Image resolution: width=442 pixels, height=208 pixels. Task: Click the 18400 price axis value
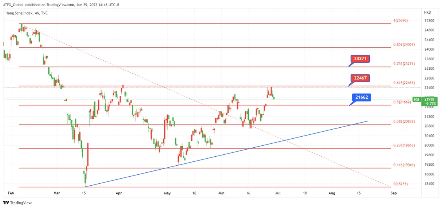click(x=429, y=184)
